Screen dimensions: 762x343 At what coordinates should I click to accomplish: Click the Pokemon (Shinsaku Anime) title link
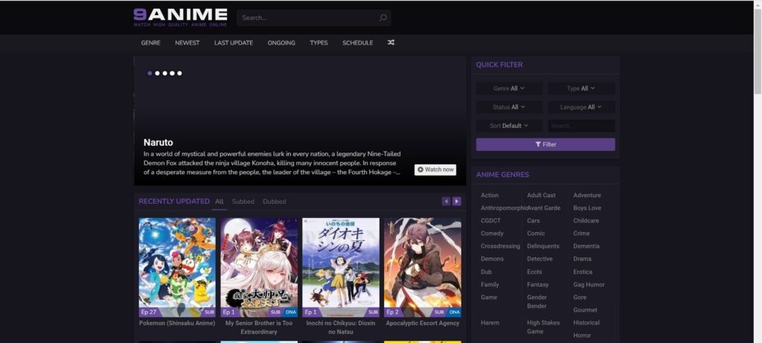177,323
